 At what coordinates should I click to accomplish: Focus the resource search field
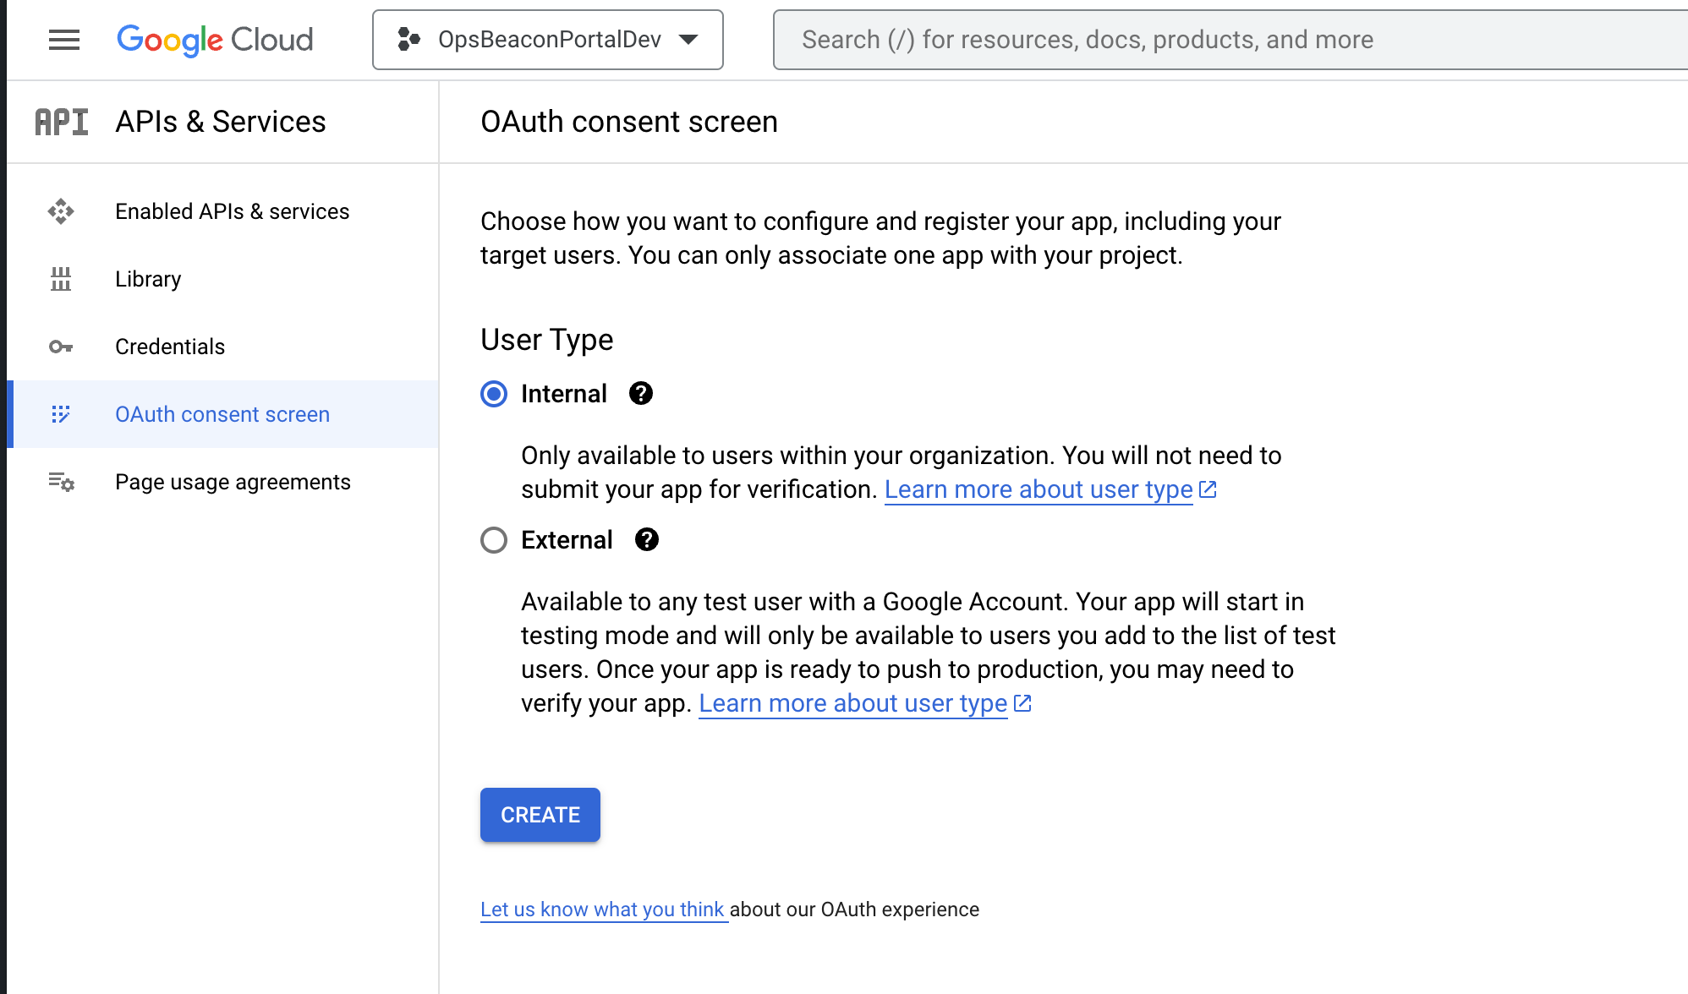[1230, 40]
